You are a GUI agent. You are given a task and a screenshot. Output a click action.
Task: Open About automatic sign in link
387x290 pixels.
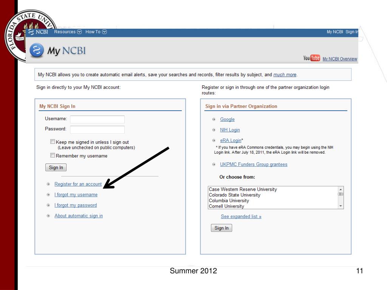point(79,216)
